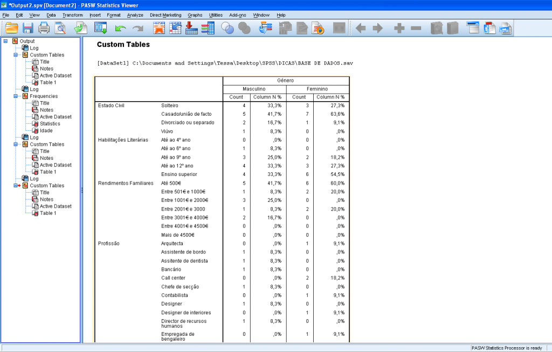Print the current output
The width and height of the screenshot is (552, 352).
[44, 27]
